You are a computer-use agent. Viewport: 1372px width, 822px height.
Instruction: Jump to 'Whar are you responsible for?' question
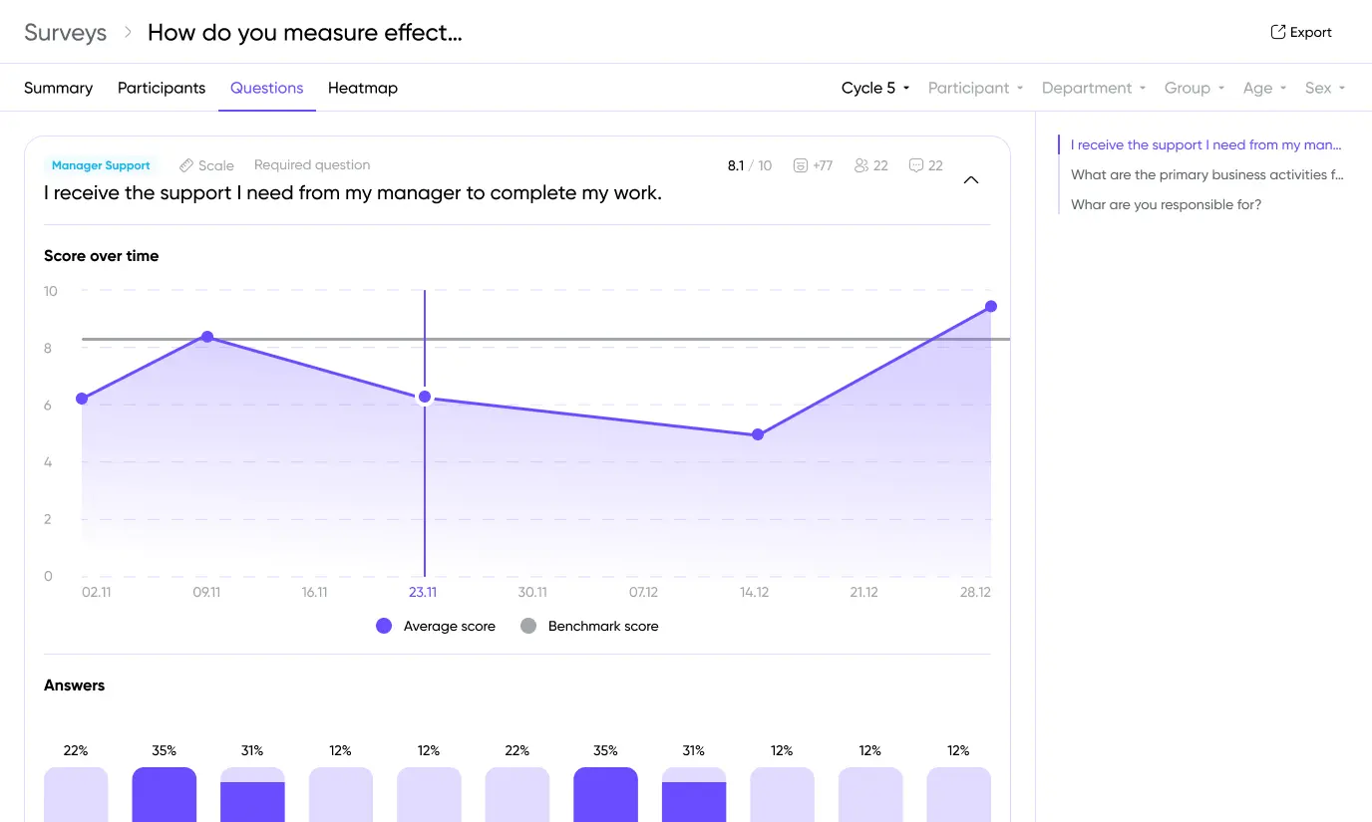click(x=1166, y=204)
